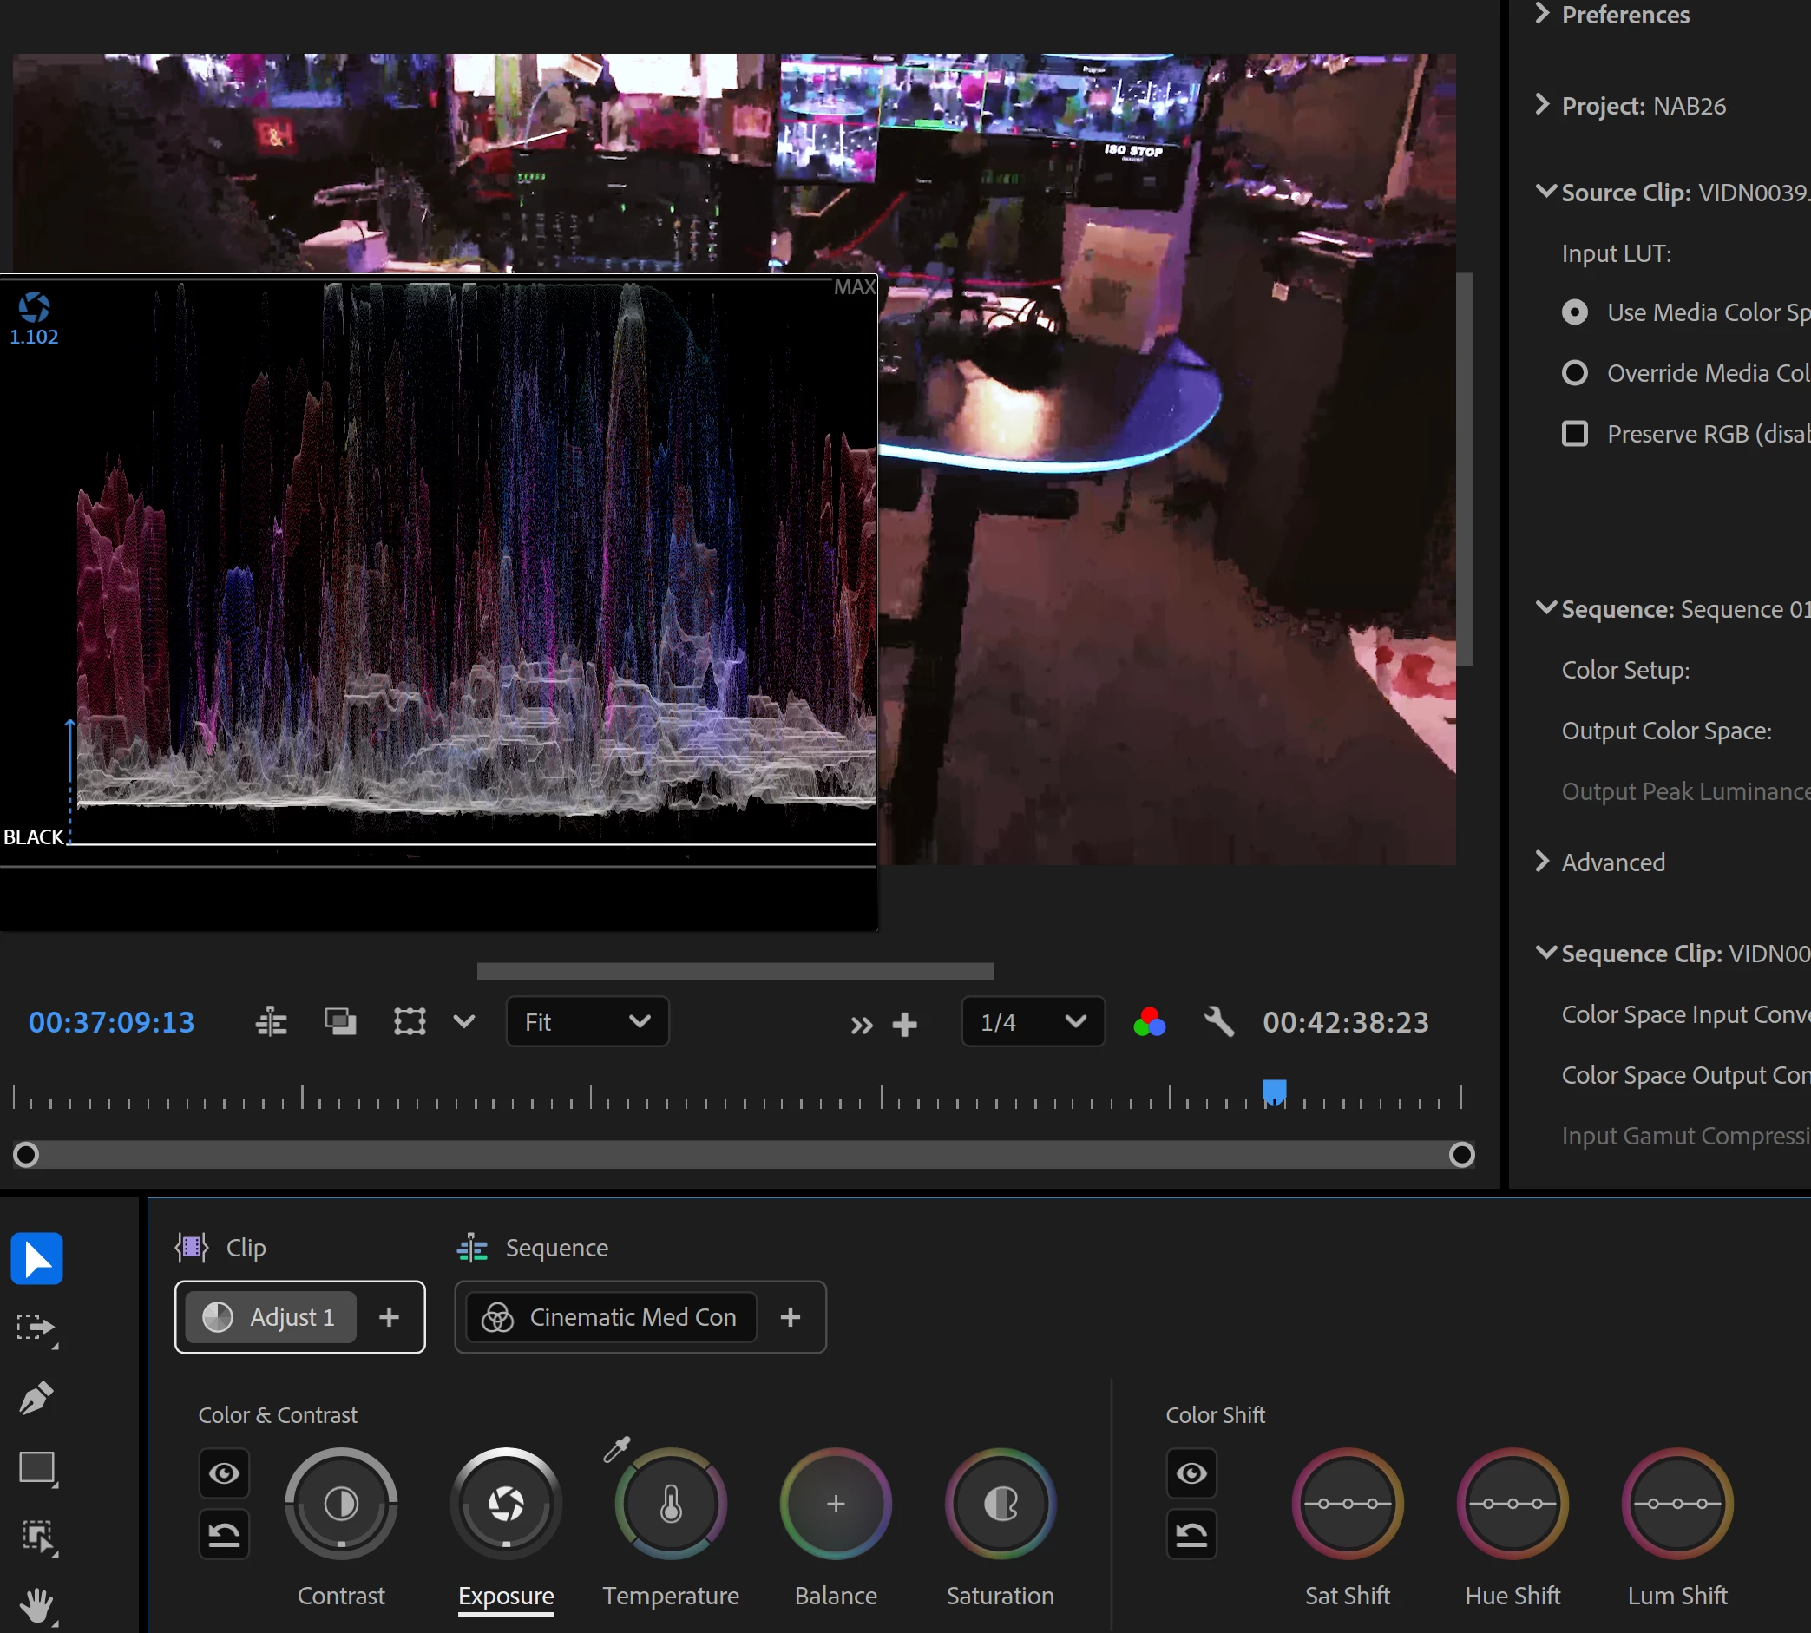
Task: Click the Exposure dial
Action: coord(506,1503)
